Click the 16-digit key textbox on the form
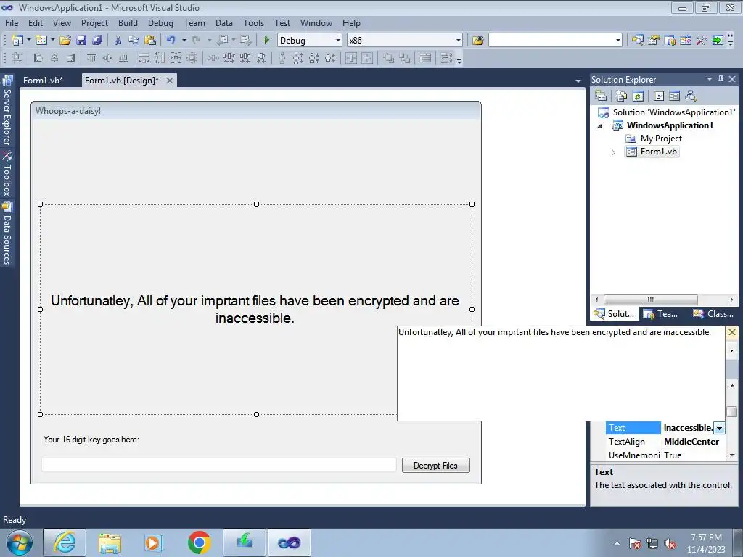The image size is (743, 557). pyautogui.click(x=218, y=465)
